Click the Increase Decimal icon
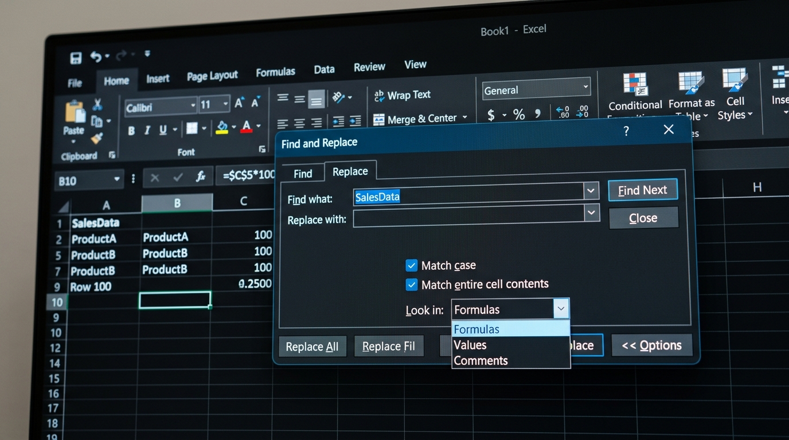This screenshot has height=440, width=789. click(x=563, y=112)
